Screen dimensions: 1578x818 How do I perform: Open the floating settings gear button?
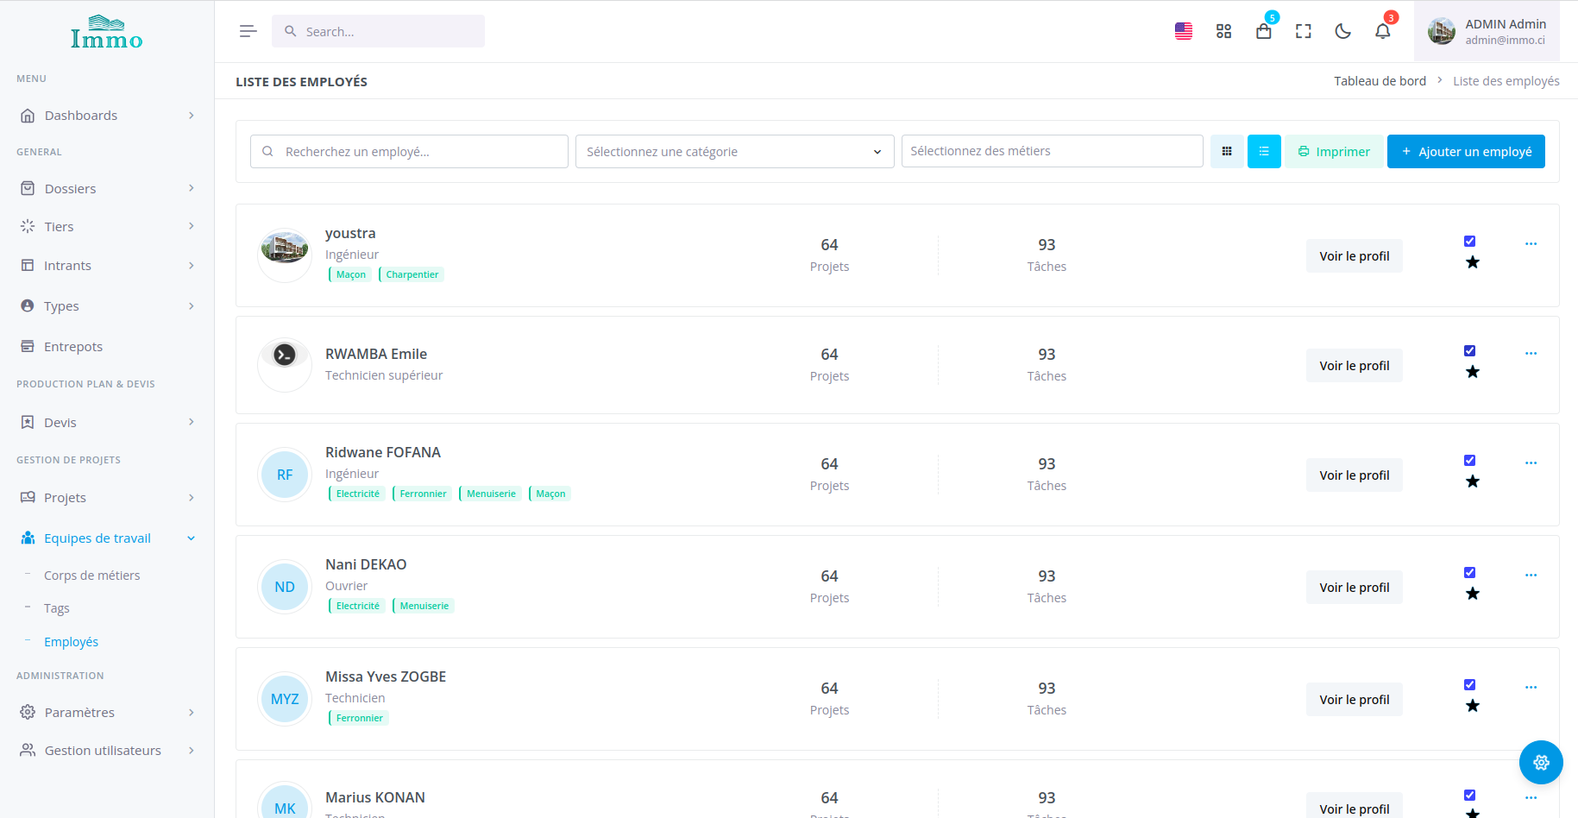[1541, 763]
